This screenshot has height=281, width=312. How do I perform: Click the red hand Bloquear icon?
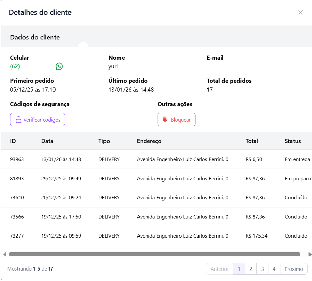(165, 119)
